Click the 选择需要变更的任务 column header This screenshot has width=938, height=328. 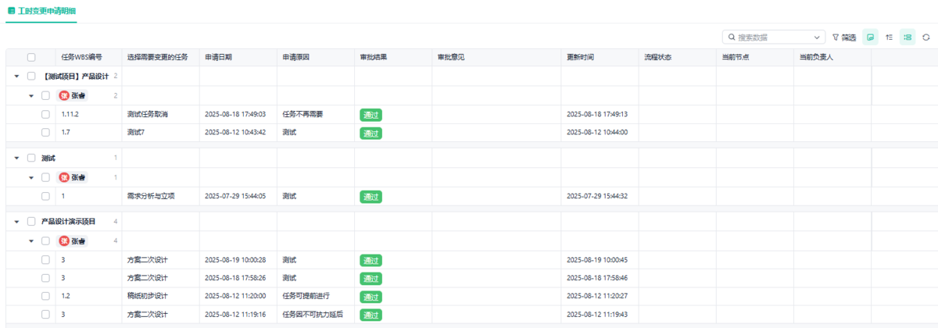(x=158, y=57)
